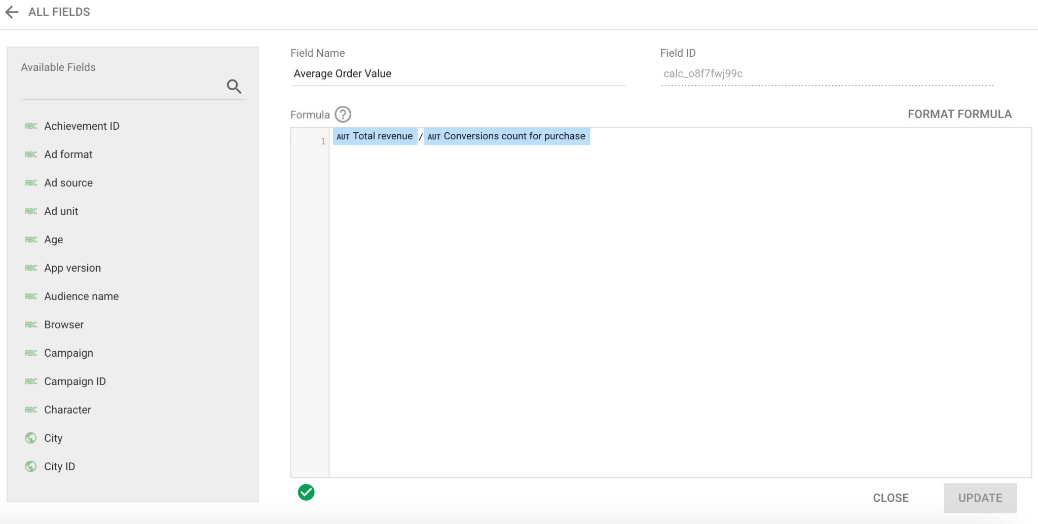
Task: Choose the App version field
Action: [x=72, y=268]
